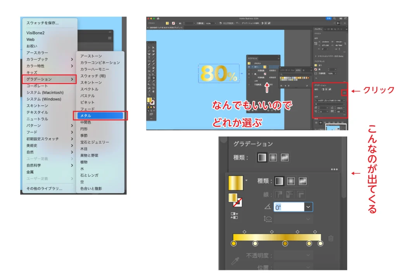397x273 pixels.
Task: Click the reverse gradient icon
Action: point(233,215)
